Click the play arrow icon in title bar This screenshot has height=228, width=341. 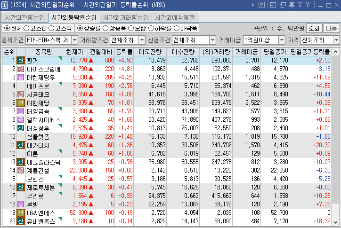(x=253, y=5)
